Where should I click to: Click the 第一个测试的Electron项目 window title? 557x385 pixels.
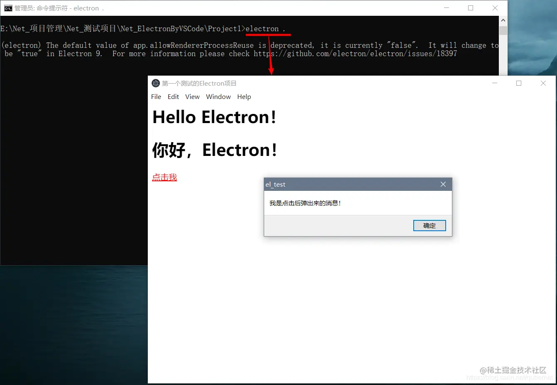(199, 83)
